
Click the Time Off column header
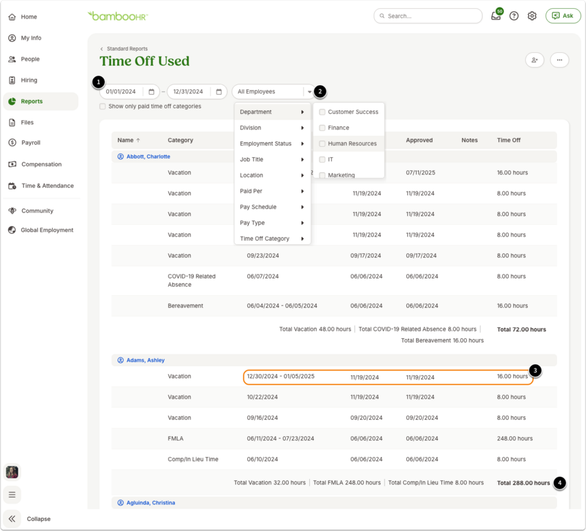(509, 141)
